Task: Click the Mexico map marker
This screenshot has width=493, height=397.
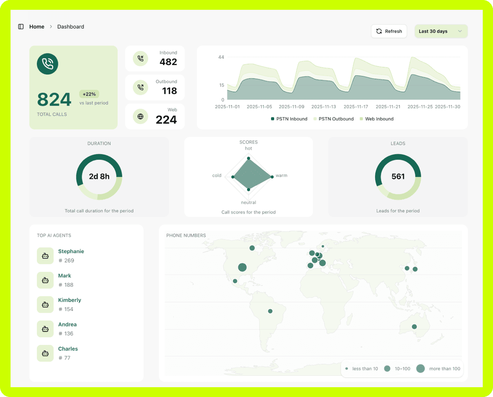Action: (235, 281)
